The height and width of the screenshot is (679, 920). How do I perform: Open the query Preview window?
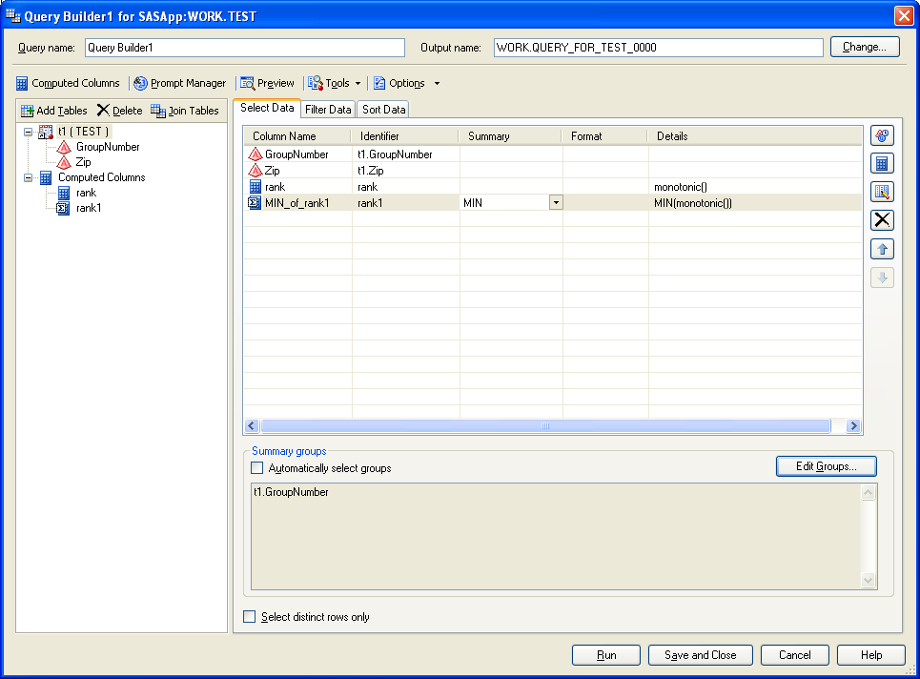[267, 83]
